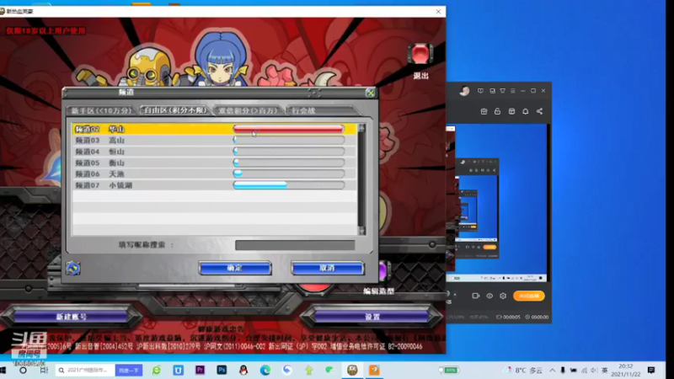Click the weather 8°C 多云 widget
The image size is (674, 379).
click(x=524, y=370)
